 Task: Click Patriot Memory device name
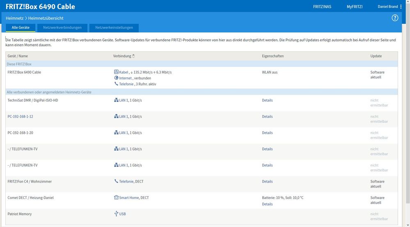pos(20,214)
